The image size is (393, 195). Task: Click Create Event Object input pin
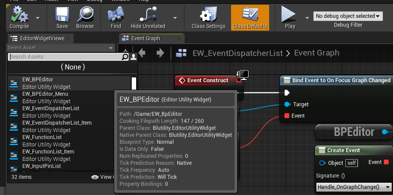coord(323,163)
